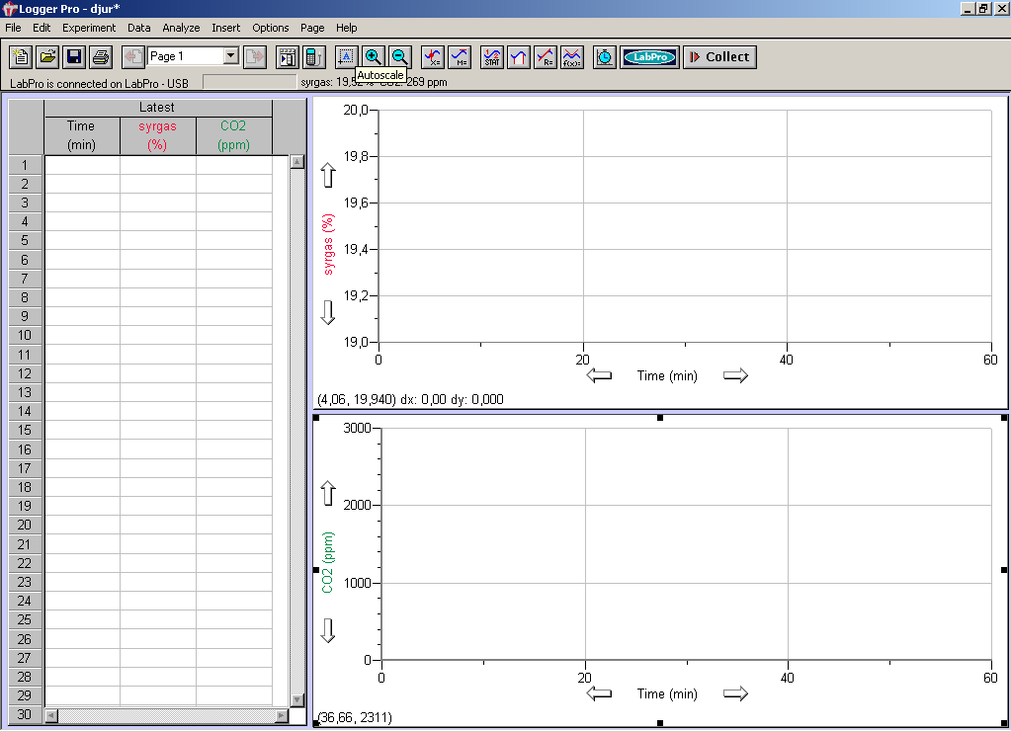Viewport: 1011px width, 732px height.
Task: Click the syrgas graph down scale arrow
Action: click(x=328, y=312)
